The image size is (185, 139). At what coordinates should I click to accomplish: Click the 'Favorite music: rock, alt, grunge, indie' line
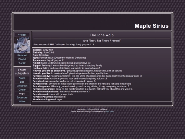(53, 94)
